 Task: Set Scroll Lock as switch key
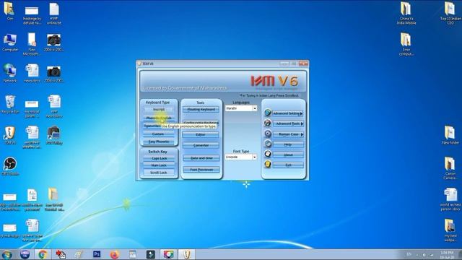159,173
